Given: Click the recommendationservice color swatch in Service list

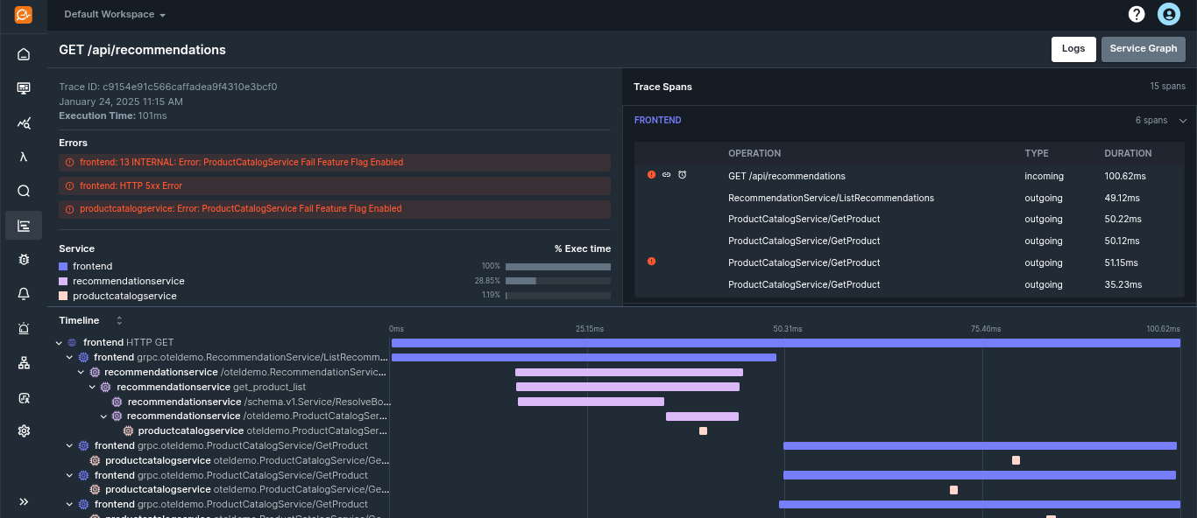Looking at the screenshot, I should [x=63, y=281].
